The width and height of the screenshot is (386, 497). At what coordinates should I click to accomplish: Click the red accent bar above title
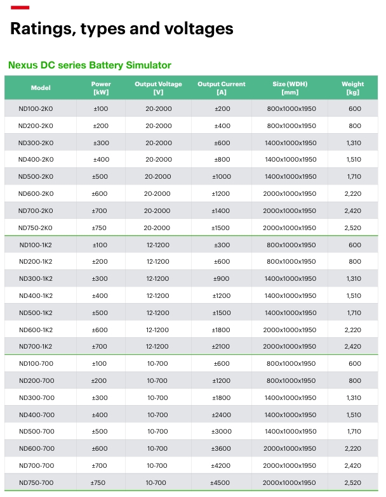tap(20, 8)
